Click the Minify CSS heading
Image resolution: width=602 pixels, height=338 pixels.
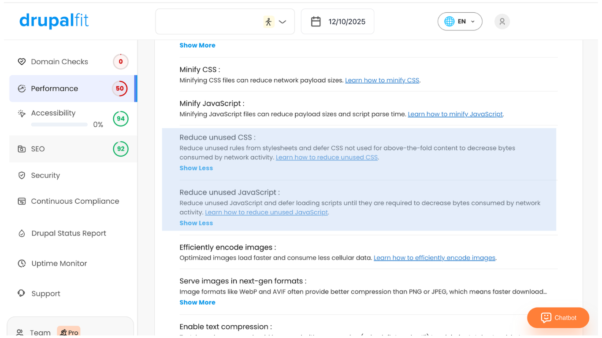point(200,70)
